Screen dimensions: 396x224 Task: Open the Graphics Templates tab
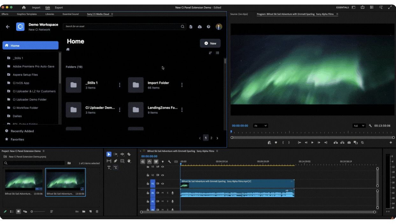tap(27, 14)
